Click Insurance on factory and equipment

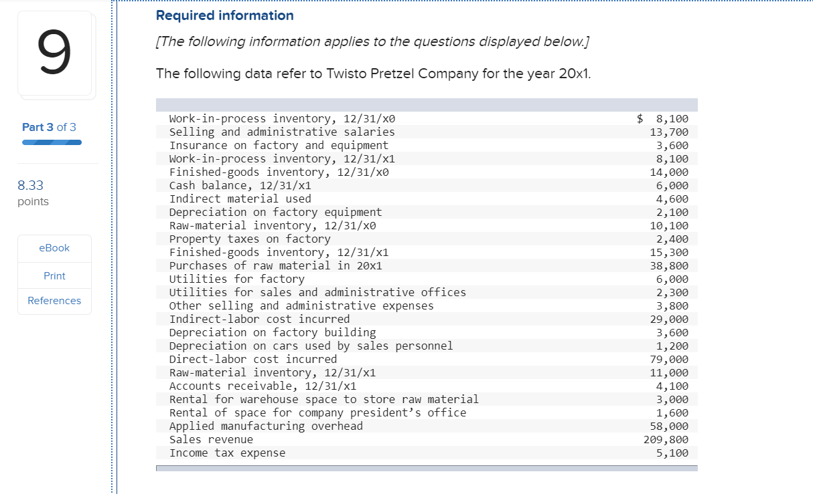tap(279, 145)
